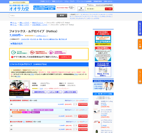The image size is (142, 133).
Task: Open the コラム・ブログ top menu
Action: tap(70, 1)
